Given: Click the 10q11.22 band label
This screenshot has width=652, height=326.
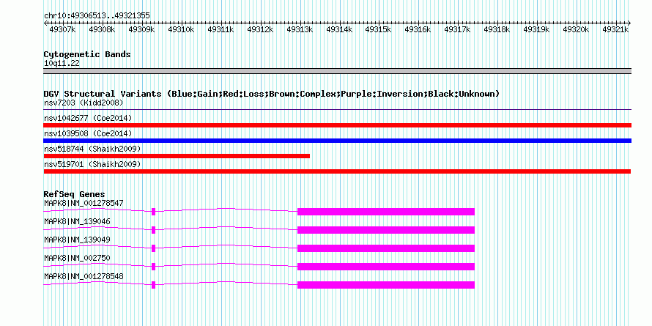Looking at the screenshot, I should (x=62, y=63).
